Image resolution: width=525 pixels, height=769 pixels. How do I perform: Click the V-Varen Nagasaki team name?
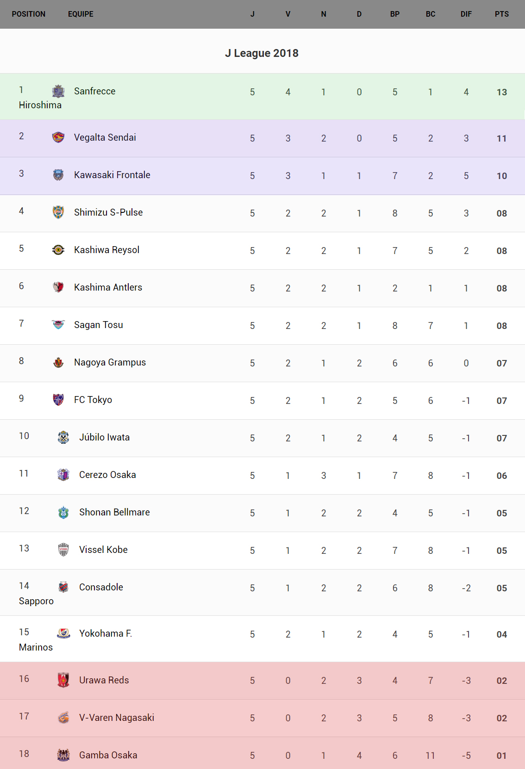[x=117, y=718]
